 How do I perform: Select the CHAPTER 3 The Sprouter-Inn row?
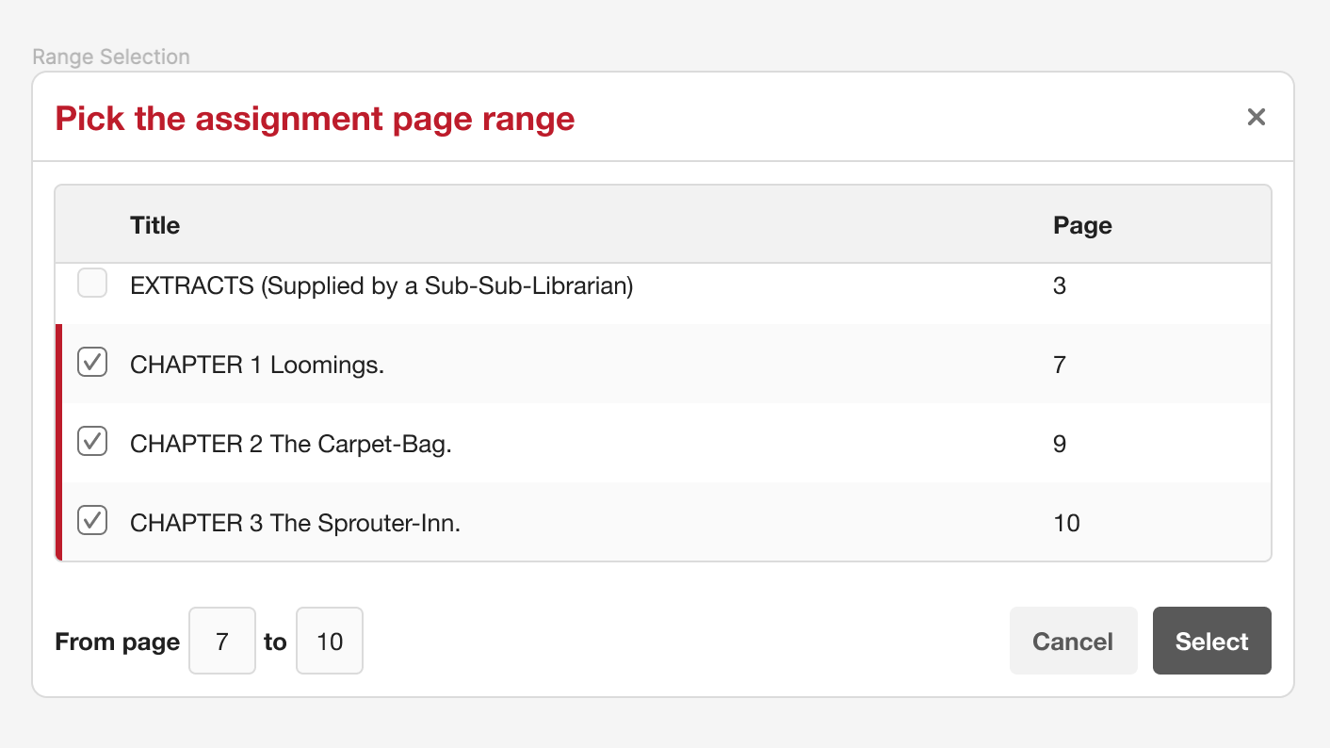coord(565,522)
